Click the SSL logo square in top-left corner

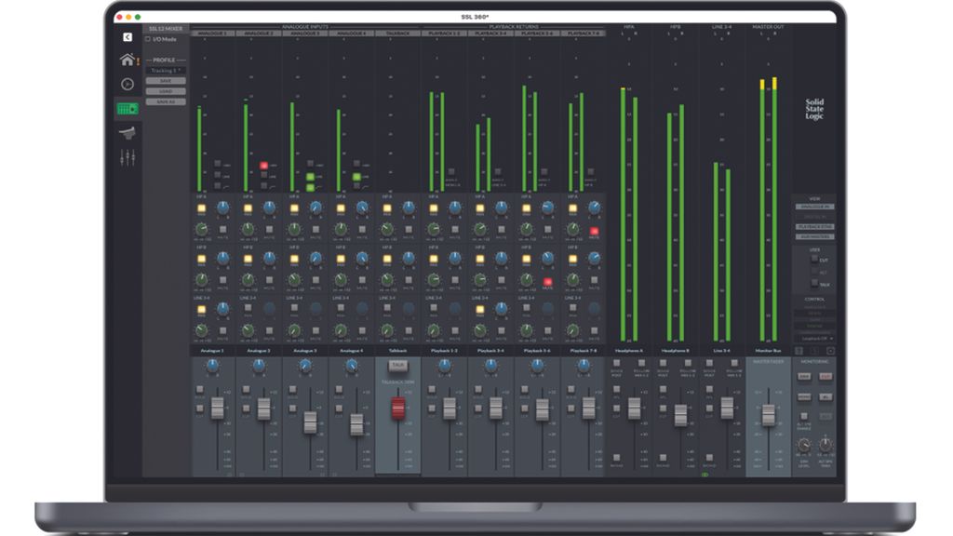(128, 37)
